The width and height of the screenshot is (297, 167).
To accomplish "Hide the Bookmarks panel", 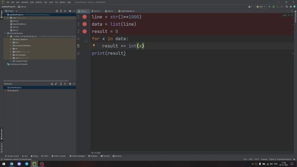I will tap(74, 83).
